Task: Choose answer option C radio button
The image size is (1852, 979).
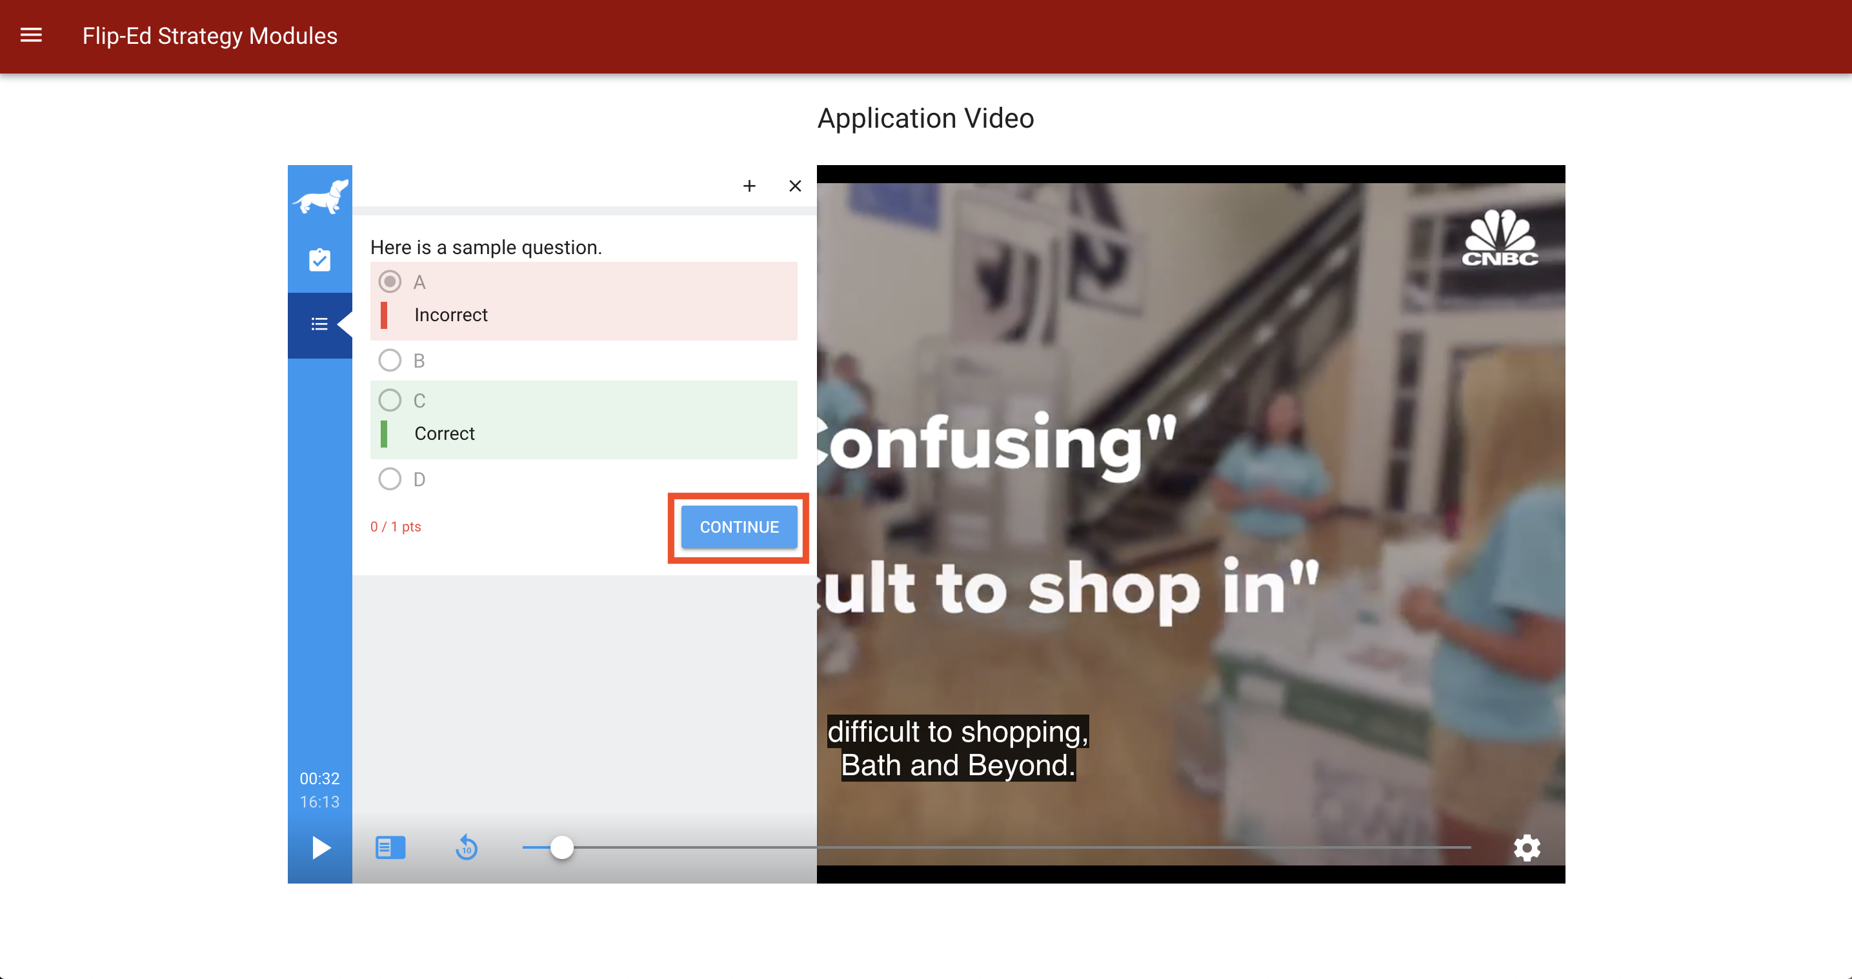Action: coord(390,400)
